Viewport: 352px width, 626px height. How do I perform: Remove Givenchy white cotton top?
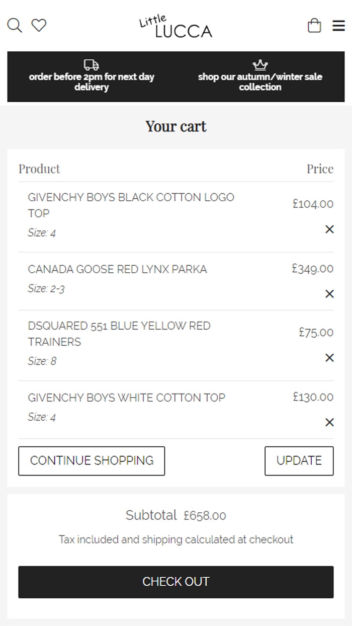(329, 422)
